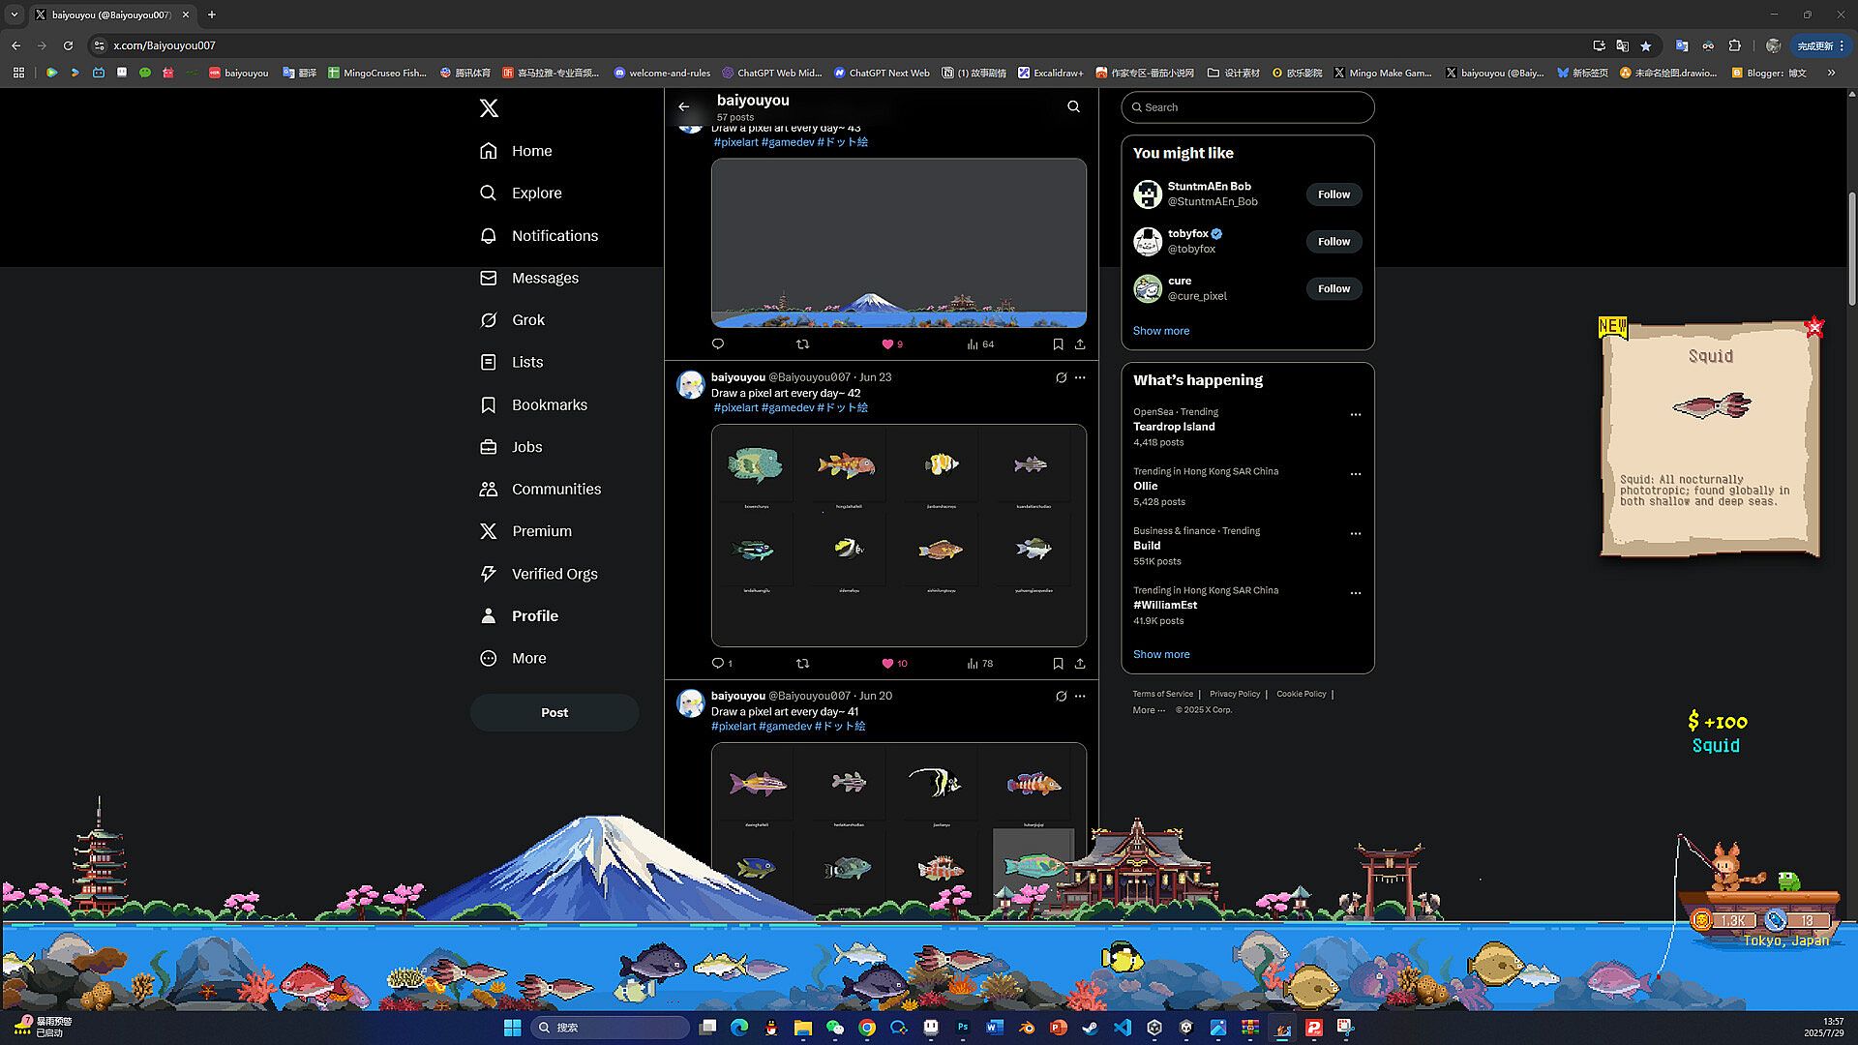Screen dimensions: 1858x1045
Task: Follow tobyfox
Action: point(1334,242)
